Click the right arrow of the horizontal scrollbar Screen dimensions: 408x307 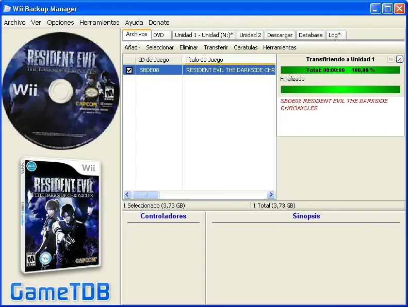pos(271,194)
